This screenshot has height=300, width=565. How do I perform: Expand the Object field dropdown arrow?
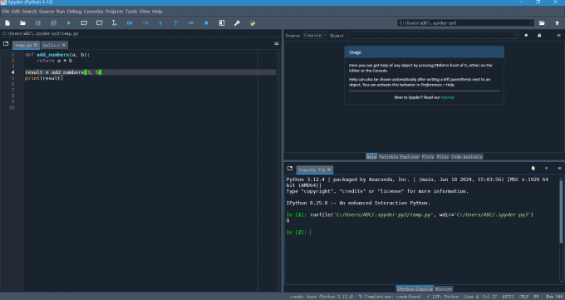[x=517, y=36]
